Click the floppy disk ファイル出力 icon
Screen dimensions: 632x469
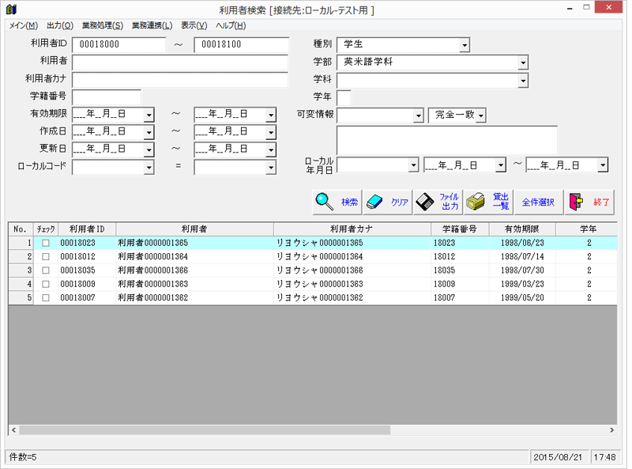point(425,202)
